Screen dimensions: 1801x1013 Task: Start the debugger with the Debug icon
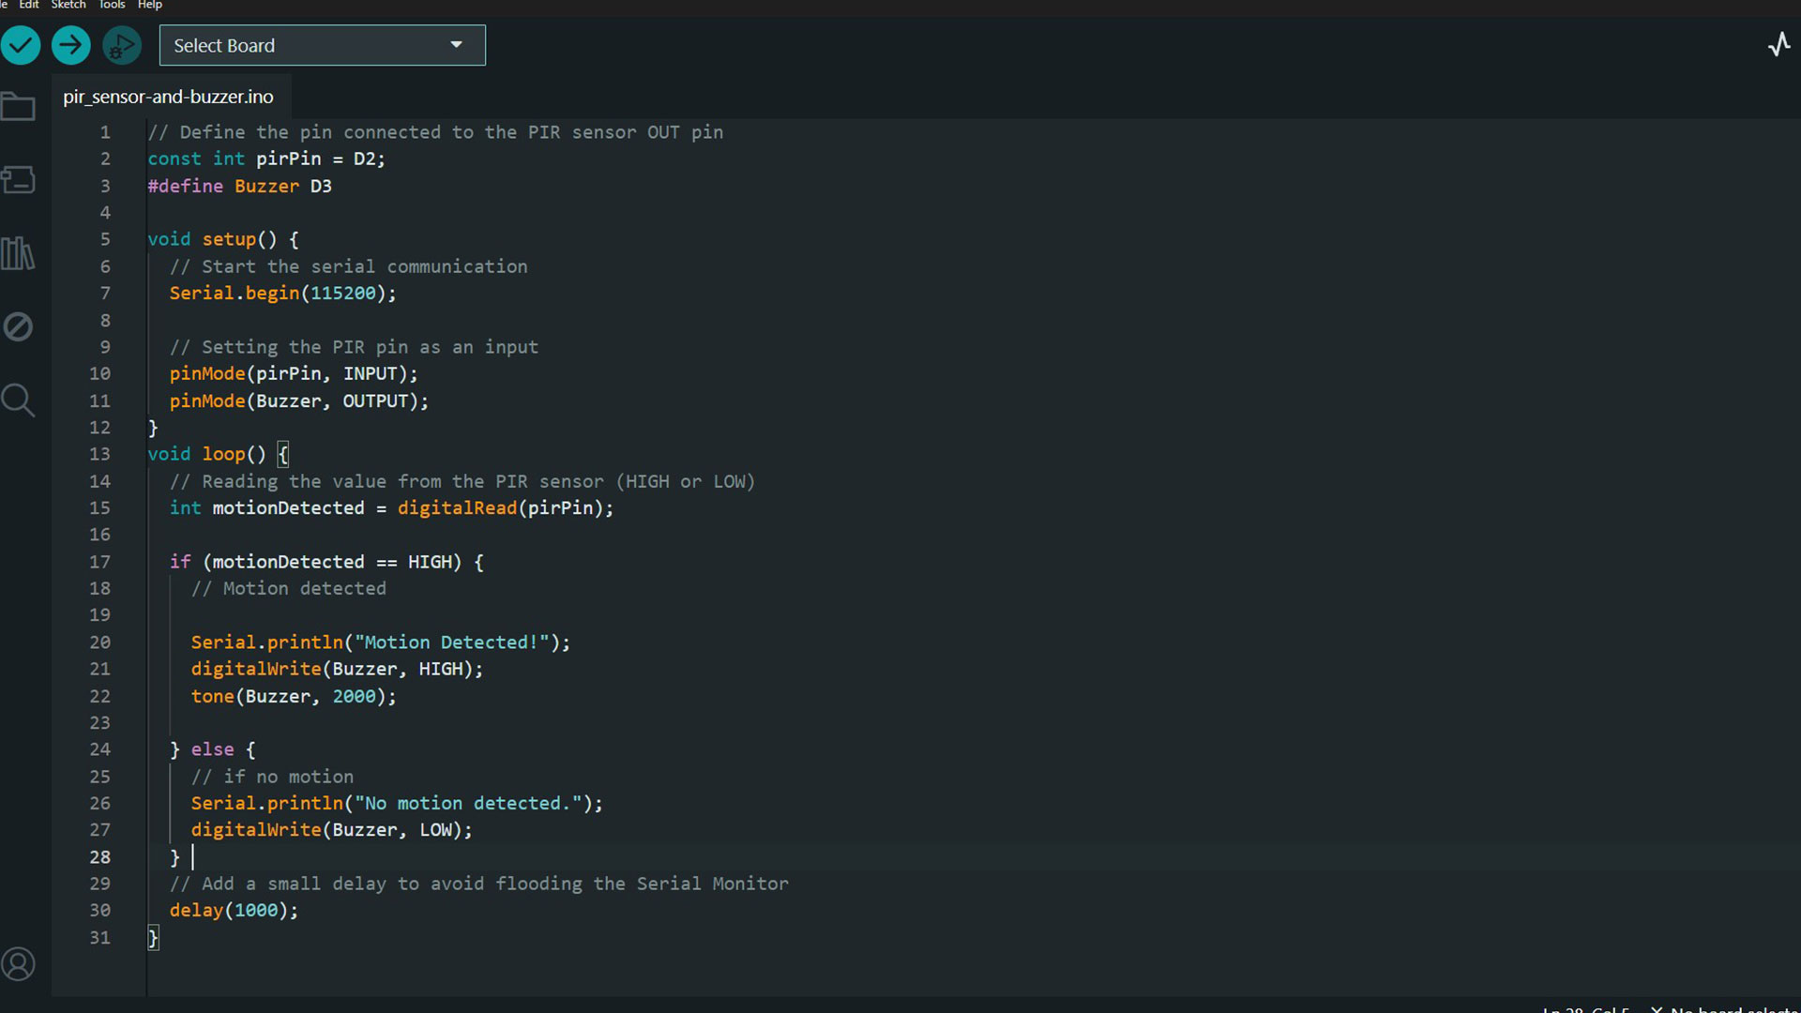(122, 45)
